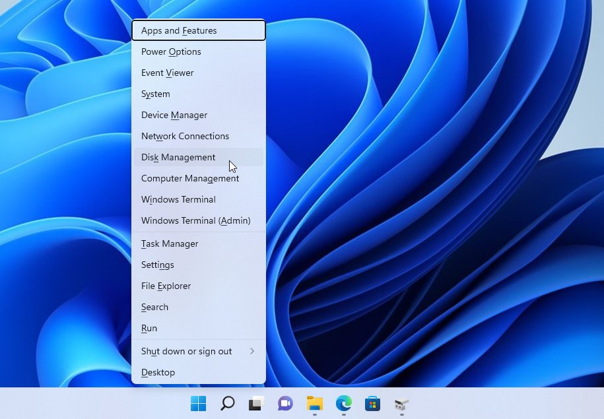Choose File Explorer in the menu
Screen dimensions: 604x419
(x=199, y=286)
